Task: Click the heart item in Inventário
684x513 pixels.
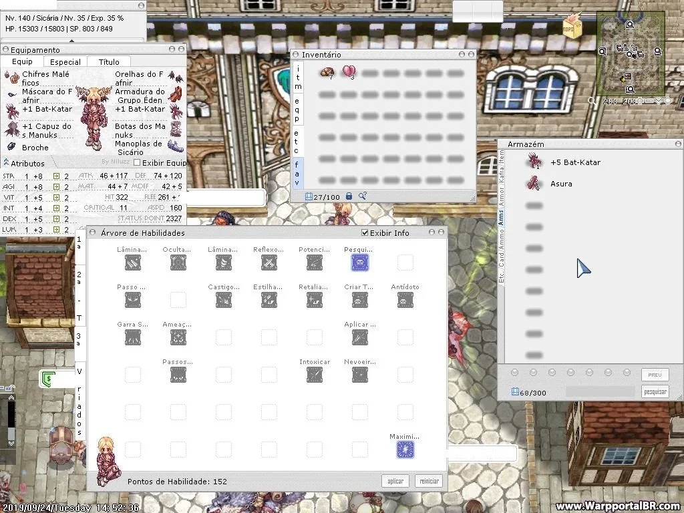Action: point(349,72)
